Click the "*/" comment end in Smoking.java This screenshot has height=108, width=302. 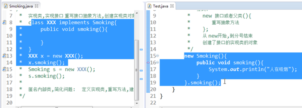tap(22, 96)
